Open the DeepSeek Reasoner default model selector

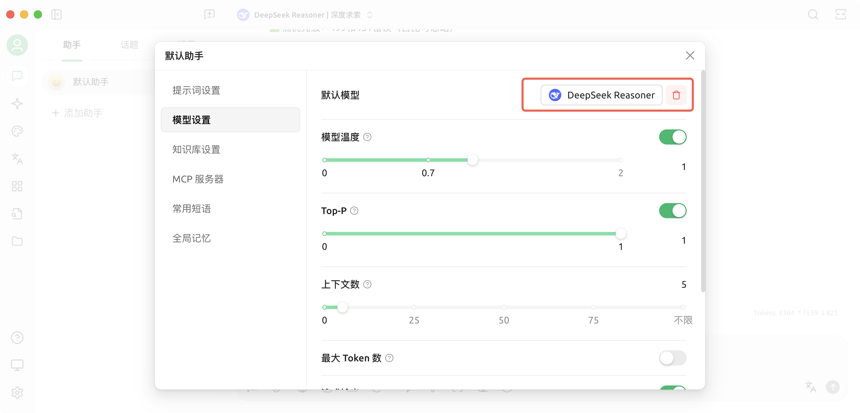click(x=601, y=95)
